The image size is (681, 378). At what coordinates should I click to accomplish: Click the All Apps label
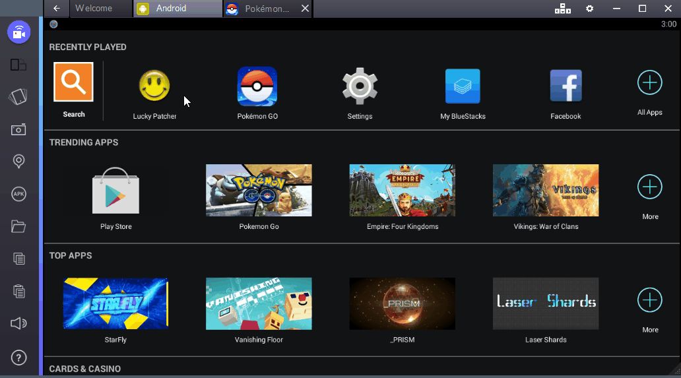pos(650,112)
